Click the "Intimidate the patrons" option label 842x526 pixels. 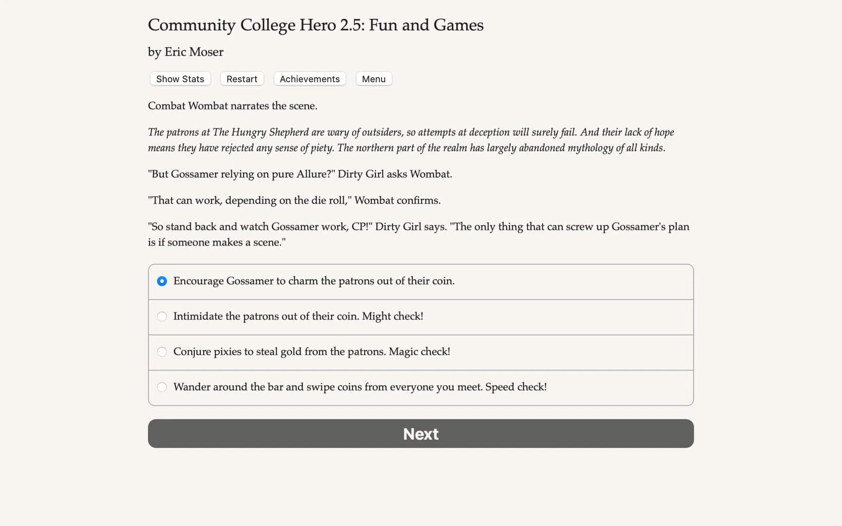298,316
